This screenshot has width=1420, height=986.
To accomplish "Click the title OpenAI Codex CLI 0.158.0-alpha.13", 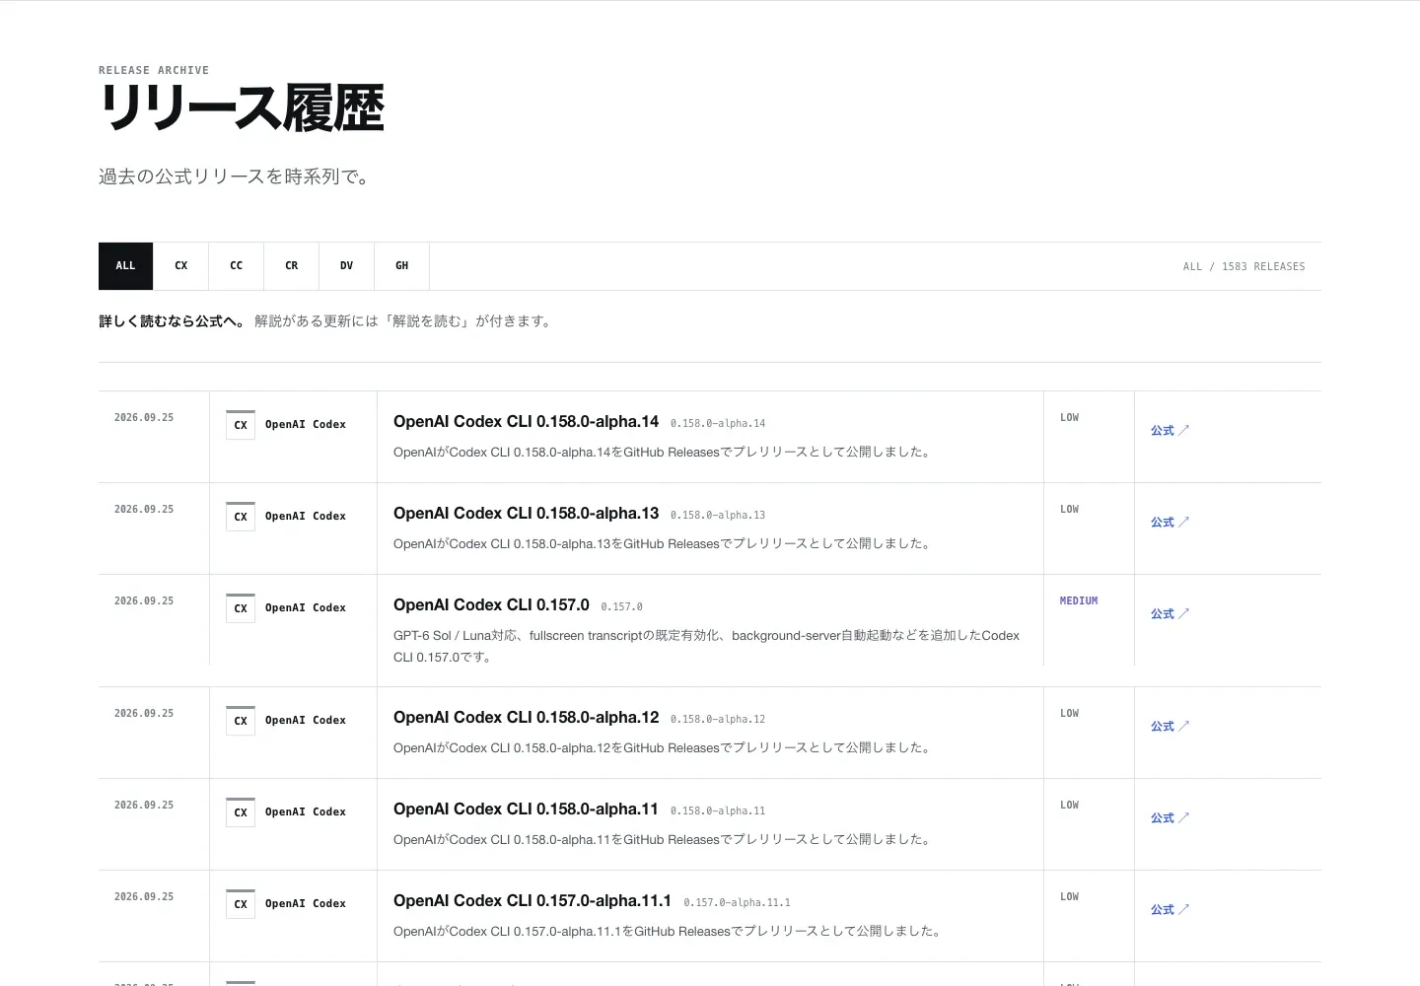I will tap(526, 514).
